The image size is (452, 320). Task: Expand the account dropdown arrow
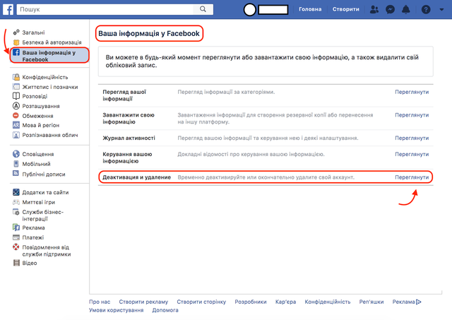click(x=441, y=10)
